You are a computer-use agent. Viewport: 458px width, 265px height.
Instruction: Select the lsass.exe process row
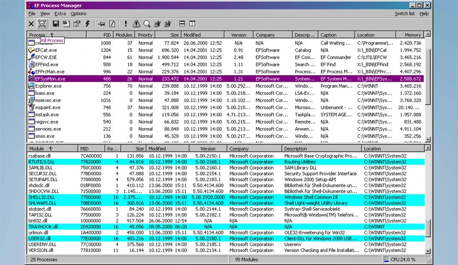pos(226,93)
